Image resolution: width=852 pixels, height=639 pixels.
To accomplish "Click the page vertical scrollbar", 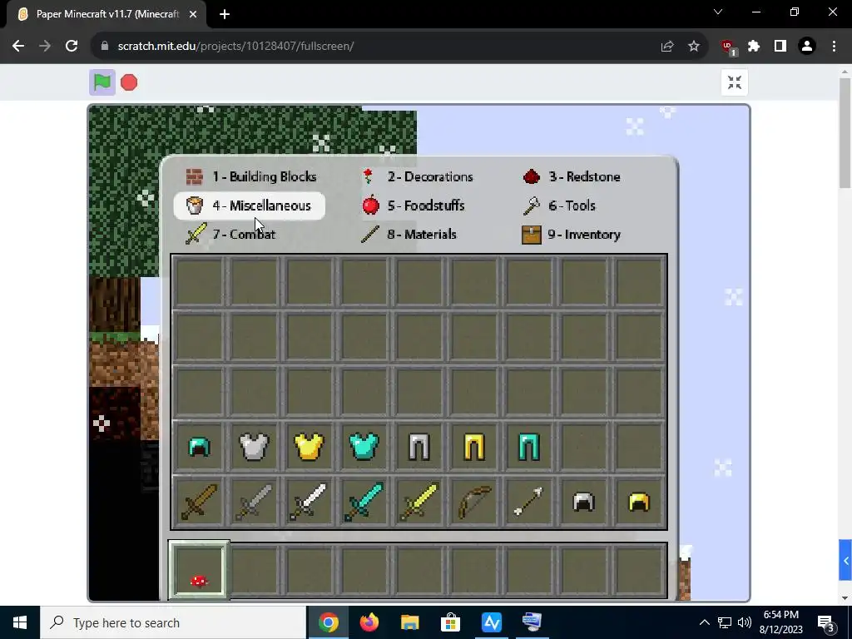I will (845, 133).
